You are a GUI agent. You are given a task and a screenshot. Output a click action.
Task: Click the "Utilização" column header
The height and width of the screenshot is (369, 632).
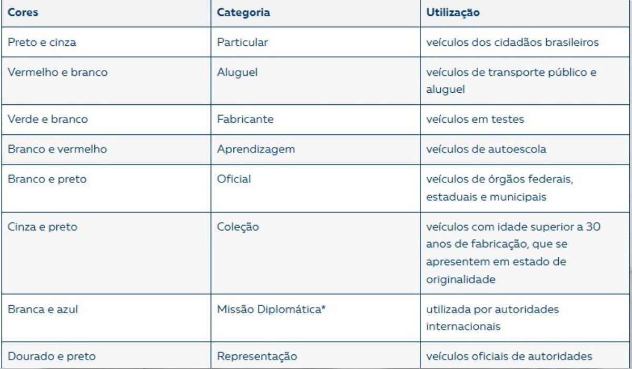(453, 13)
